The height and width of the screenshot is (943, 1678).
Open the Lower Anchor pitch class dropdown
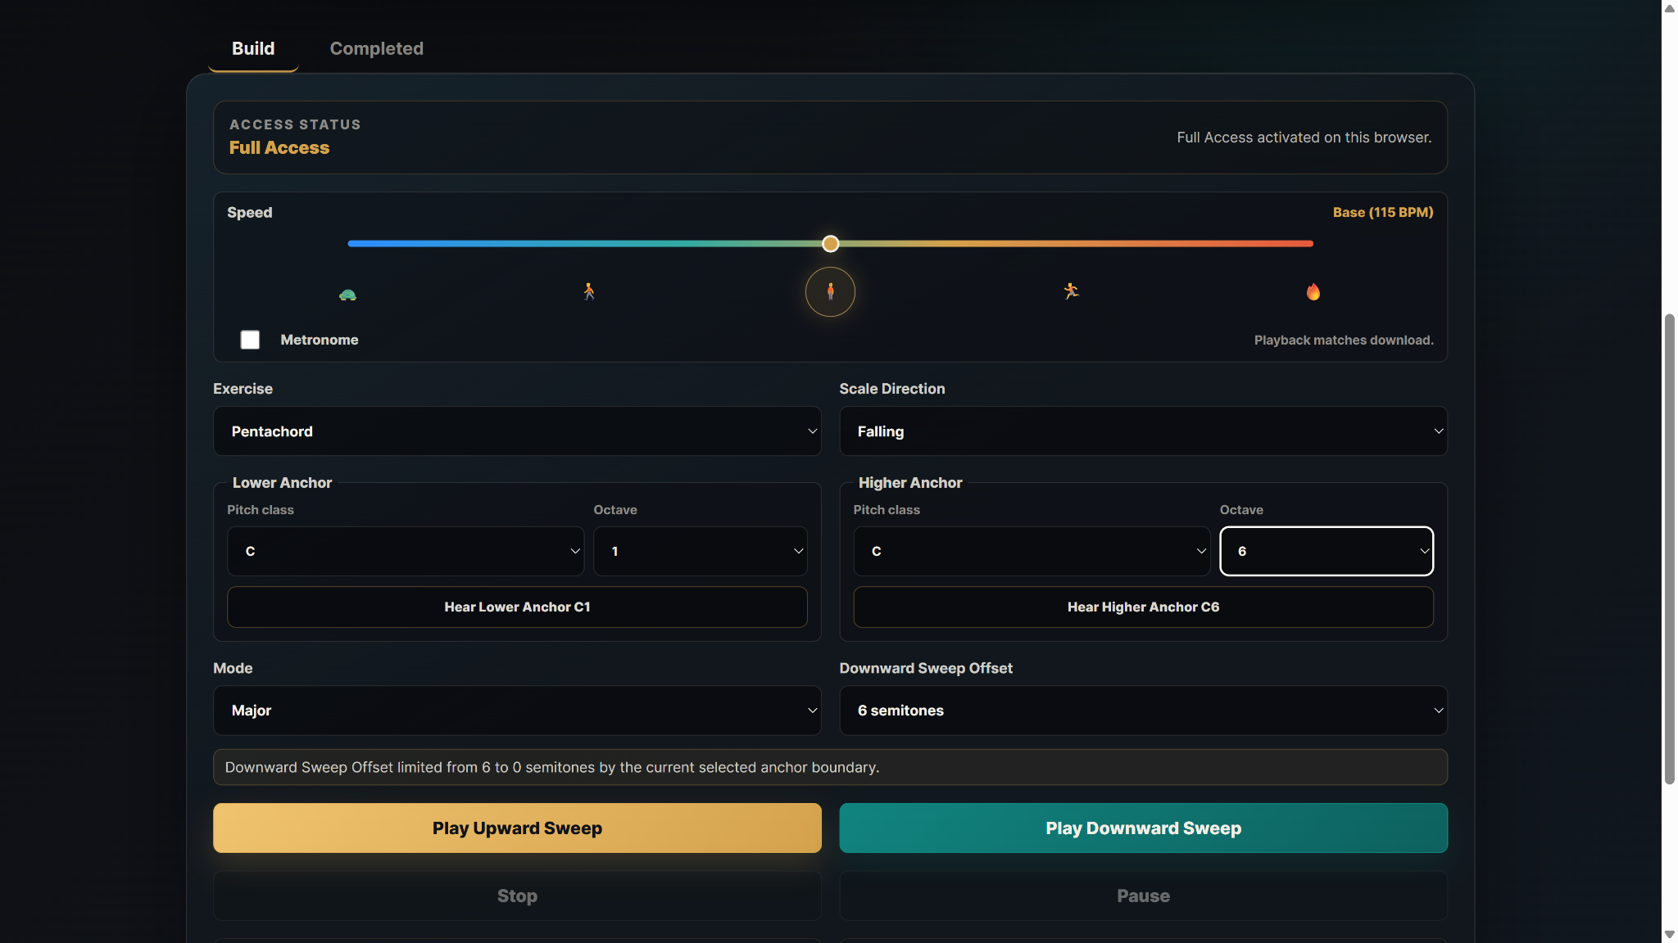(405, 551)
